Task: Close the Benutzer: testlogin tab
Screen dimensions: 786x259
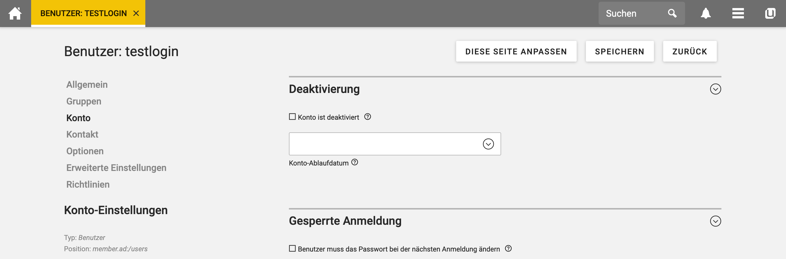Action: [x=136, y=14]
